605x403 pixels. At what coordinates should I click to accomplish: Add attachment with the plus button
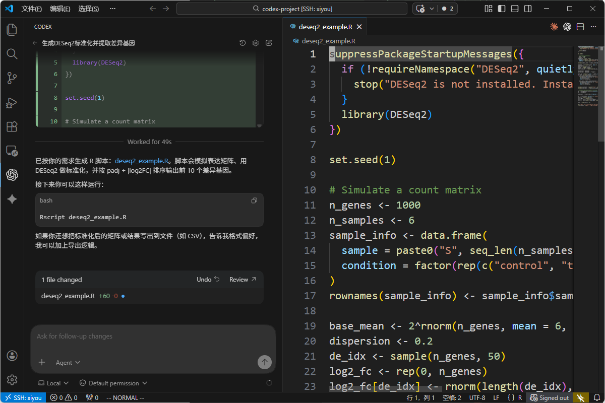[42, 362]
